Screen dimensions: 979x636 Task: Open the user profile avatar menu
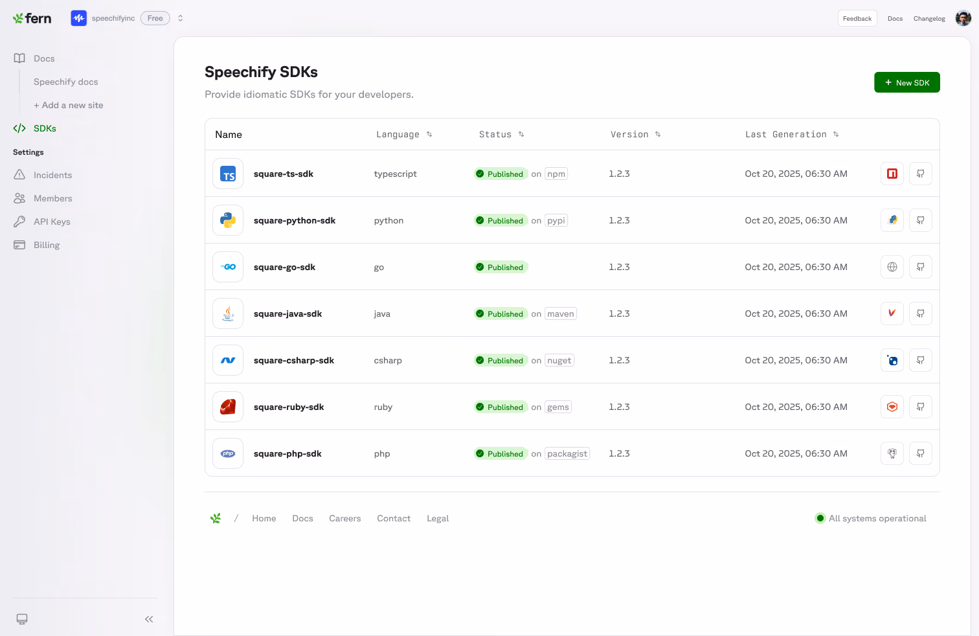tap(963, 18)
